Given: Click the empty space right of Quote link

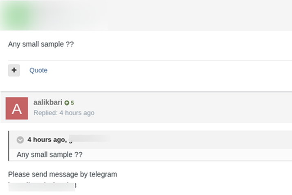Looking at the screenshot, I should click(164, 70).
